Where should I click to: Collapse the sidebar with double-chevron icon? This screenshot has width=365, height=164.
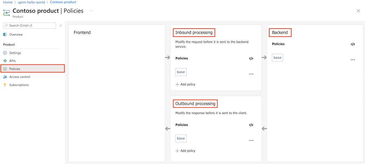point(60,25)
